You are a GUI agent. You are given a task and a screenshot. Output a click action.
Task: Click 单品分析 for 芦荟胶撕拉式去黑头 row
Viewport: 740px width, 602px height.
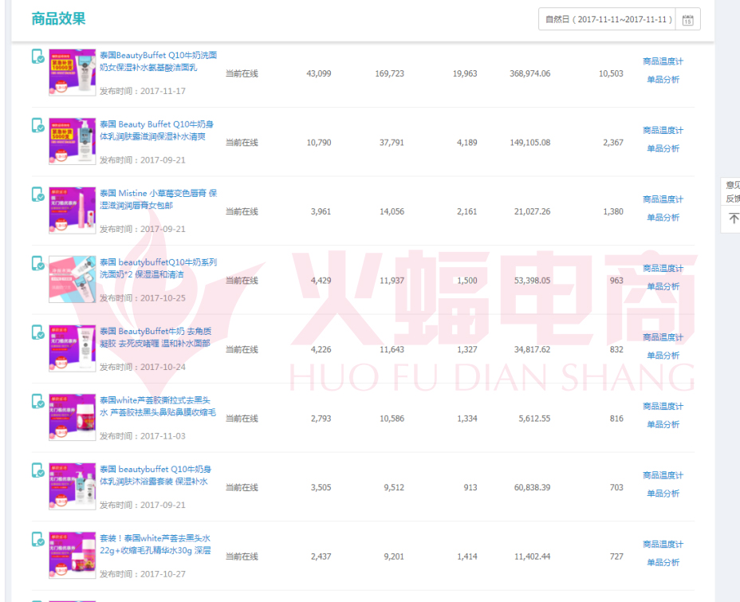pyautogui.click(x=663, y=424)
